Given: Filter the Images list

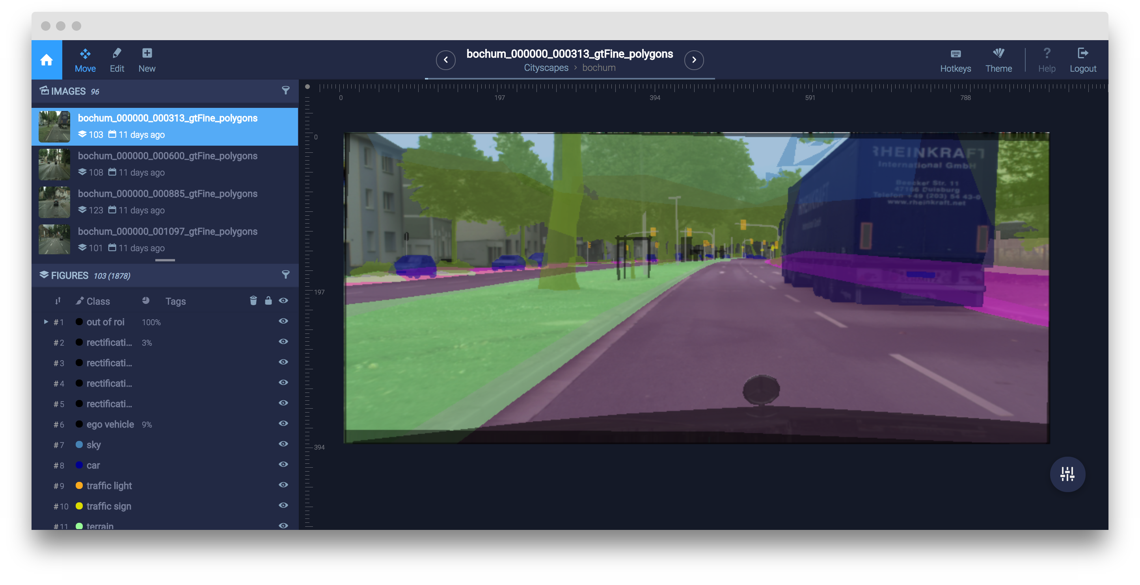Looking at the screenshot, I should [x=286, y=91].
